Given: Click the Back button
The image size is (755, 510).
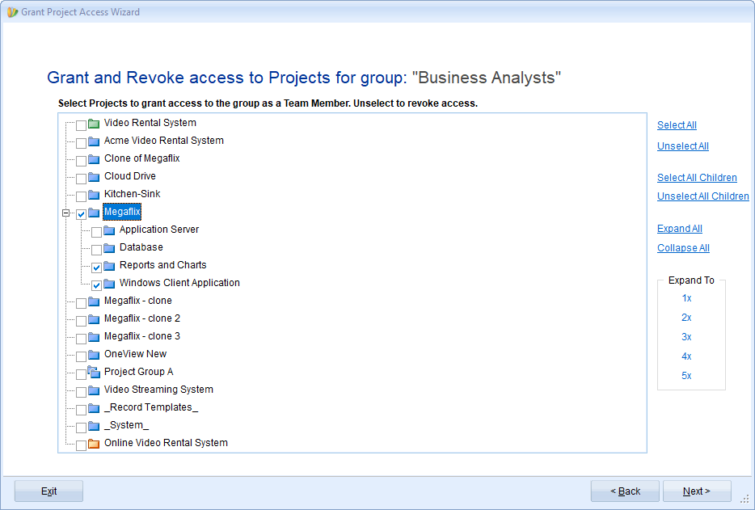Looking at the screenshot, I should [625, 491].
